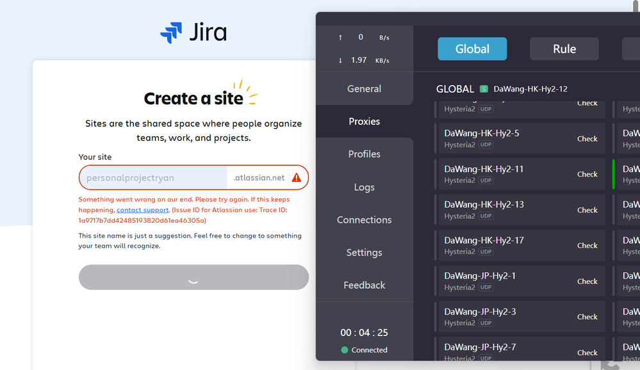
Task: Select the DaWang-HK-Hy2-11 proxy
Action: [520, 174]
